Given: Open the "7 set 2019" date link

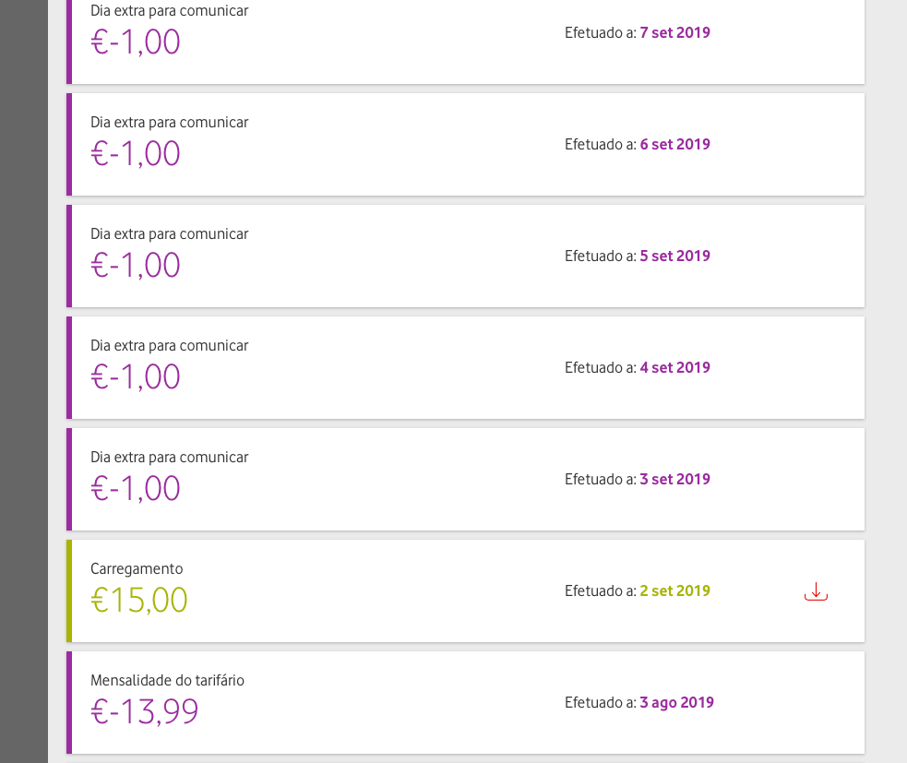Looking at the screenshot, I should coord(674,32).
